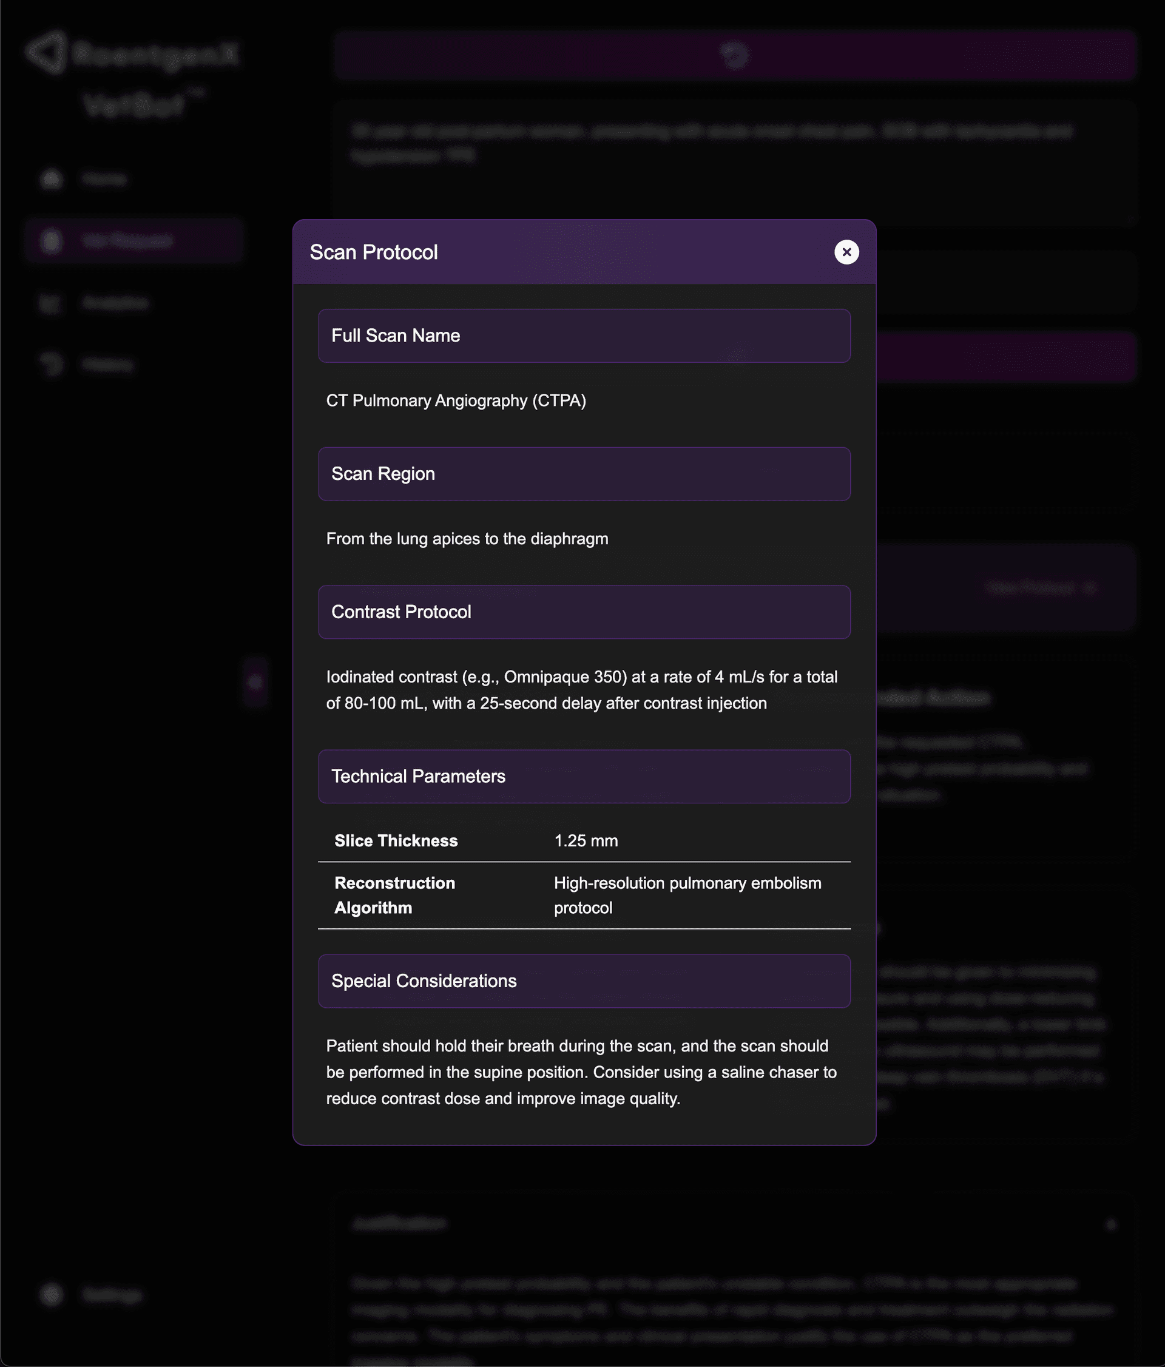The height and width of the screenshot is (1367, 1165).
Task: Click the Full Scan Name section header
Action: click(584, 336)
